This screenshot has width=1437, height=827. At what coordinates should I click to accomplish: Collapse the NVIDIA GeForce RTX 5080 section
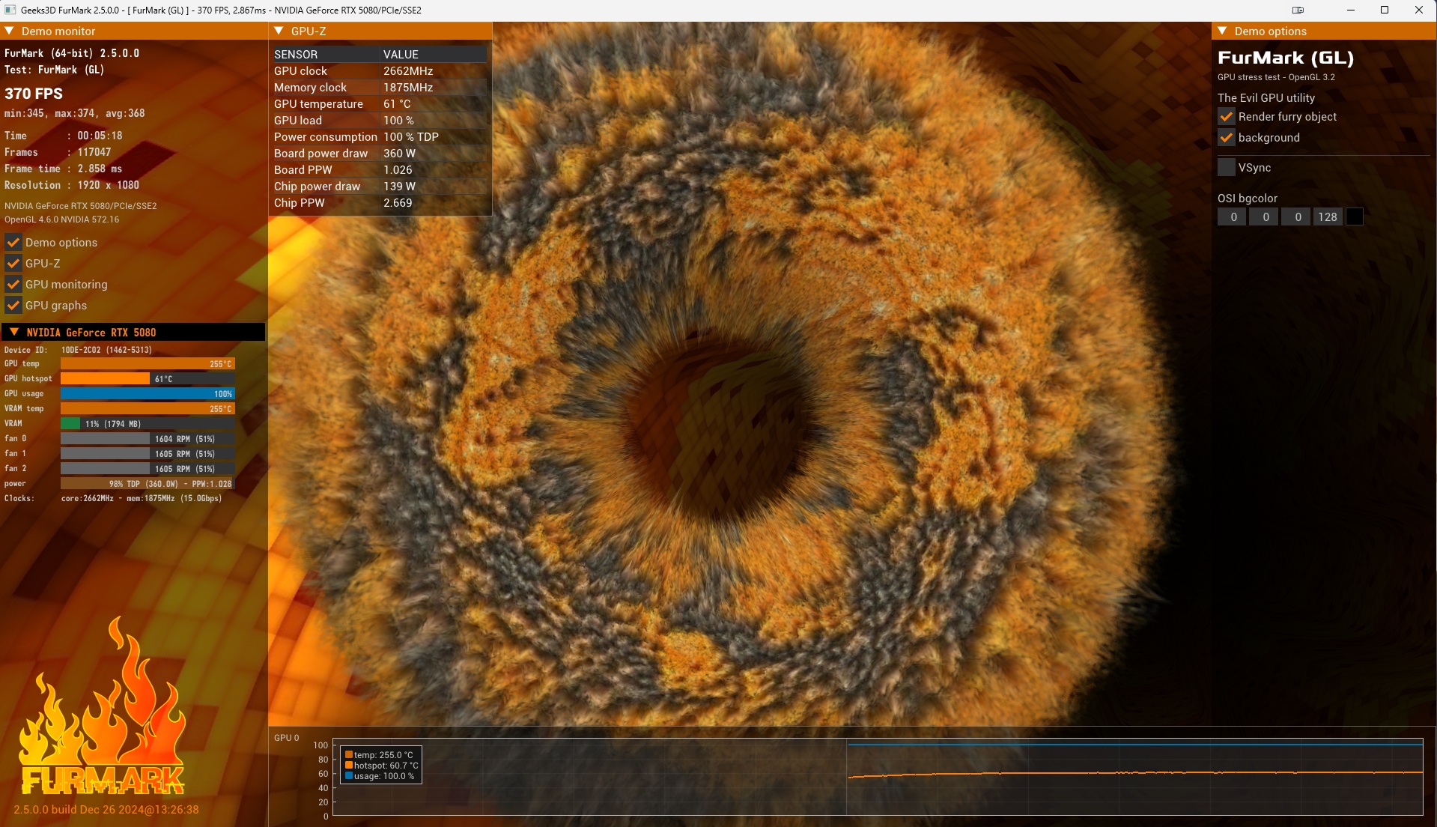click(x=13, y=332)
